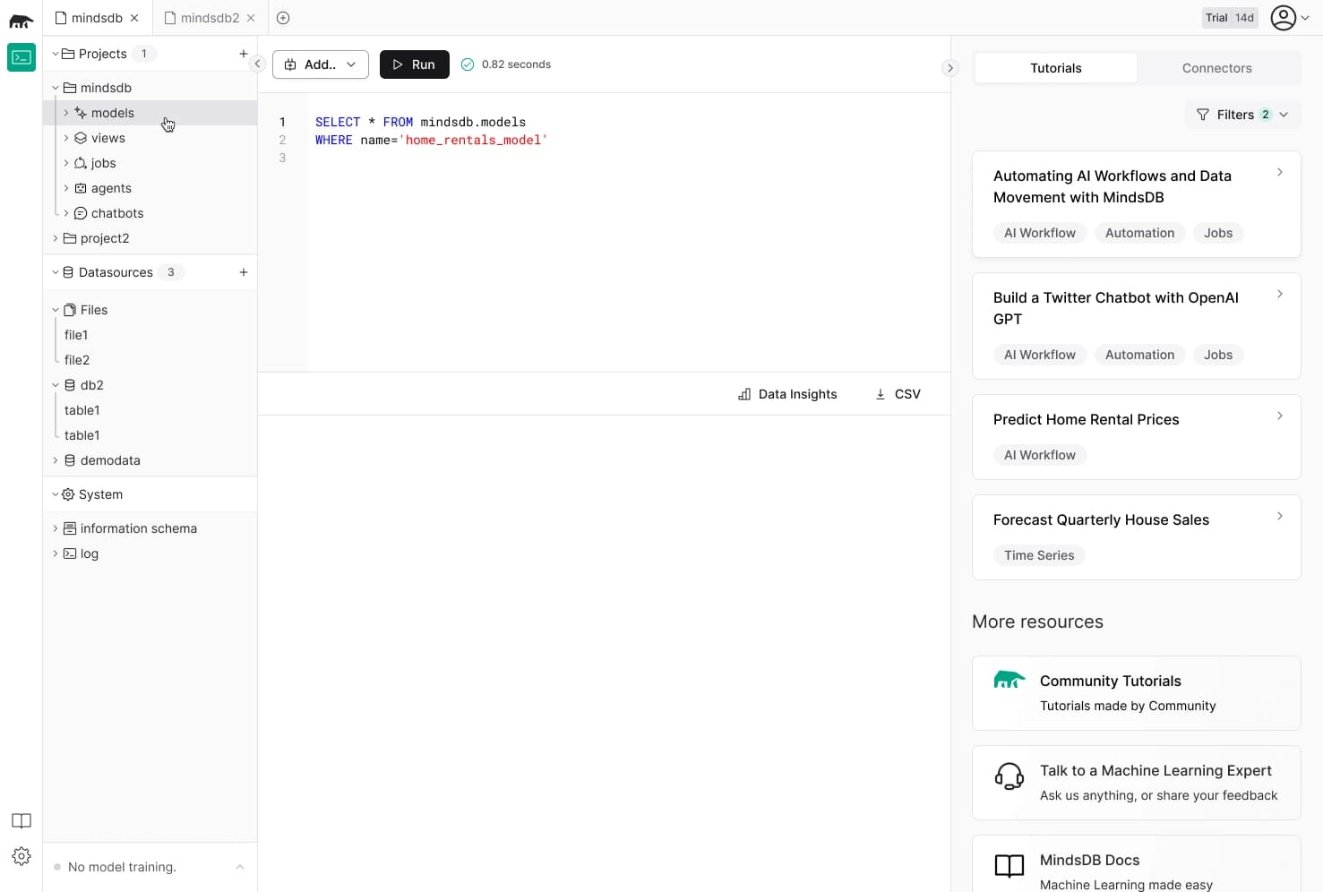Click the demodata database icon
Screen dimensions: 1323x892
[x=70, y=460]
